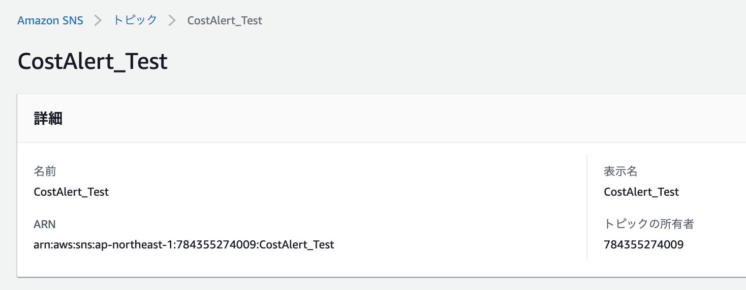This screenshot has height=290, width=746.
Task: Go to the トピック breadcrumb link
Action: click(135, 21)
